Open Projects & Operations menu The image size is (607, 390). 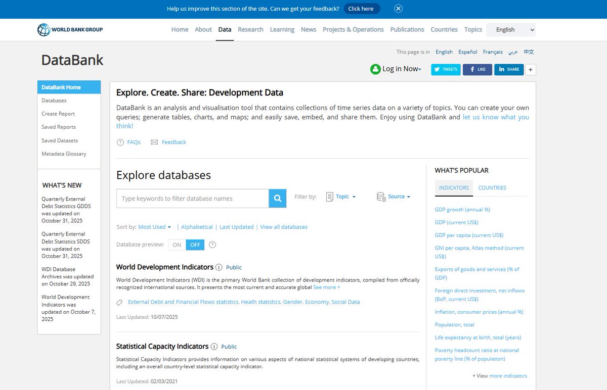[353, 30]
